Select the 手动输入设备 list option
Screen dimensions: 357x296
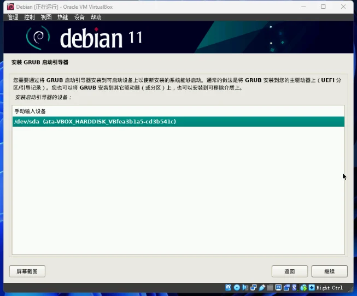pyautogui.click(x=178, y=111)
